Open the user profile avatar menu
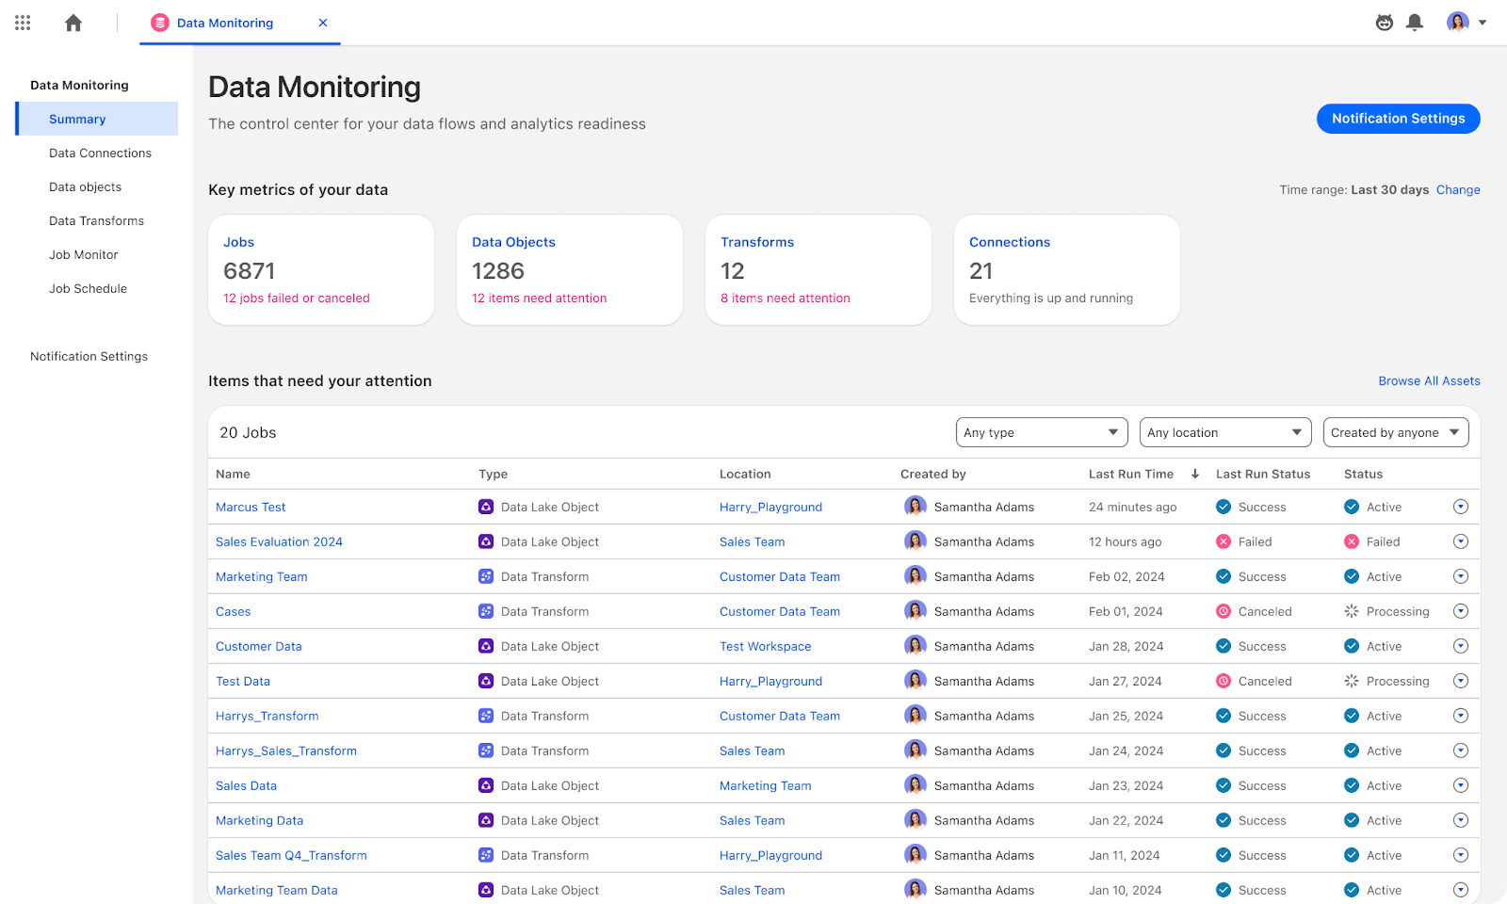 coord(1466,23)
